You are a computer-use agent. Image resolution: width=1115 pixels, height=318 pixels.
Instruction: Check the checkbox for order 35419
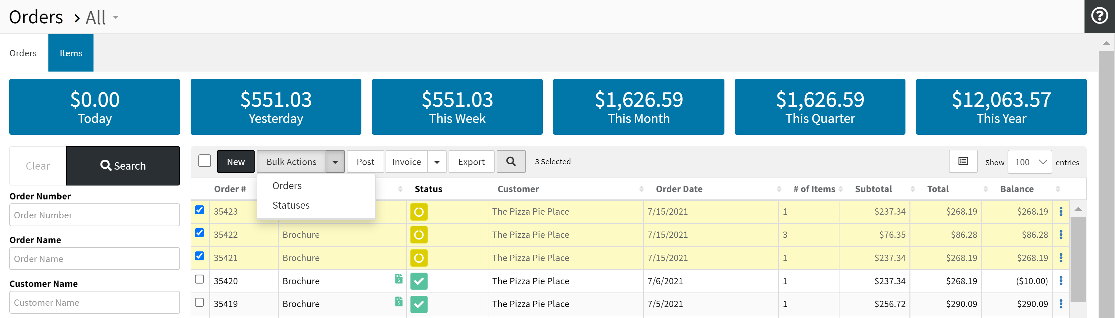click(199, 302)
